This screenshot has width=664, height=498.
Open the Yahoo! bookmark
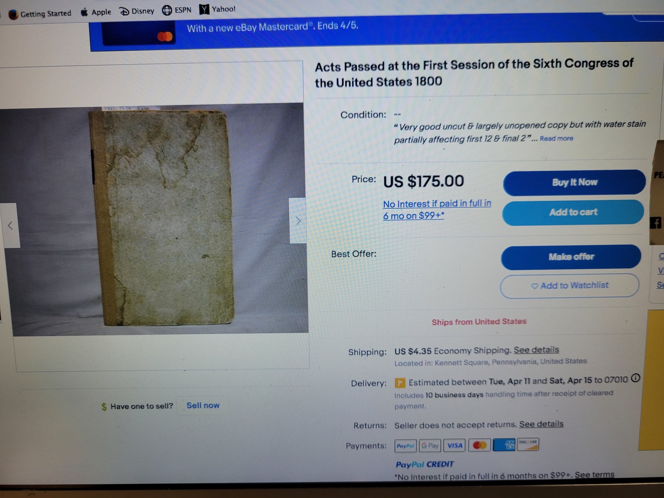coord(217,9)
